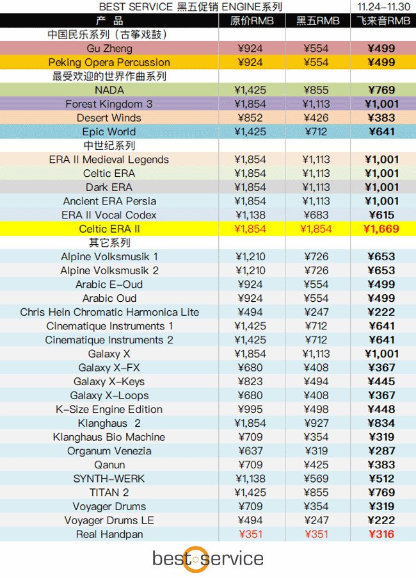Select the Gu Zheng product name
The width and height of the screenshot is (416, 578).
pos(109,49)
